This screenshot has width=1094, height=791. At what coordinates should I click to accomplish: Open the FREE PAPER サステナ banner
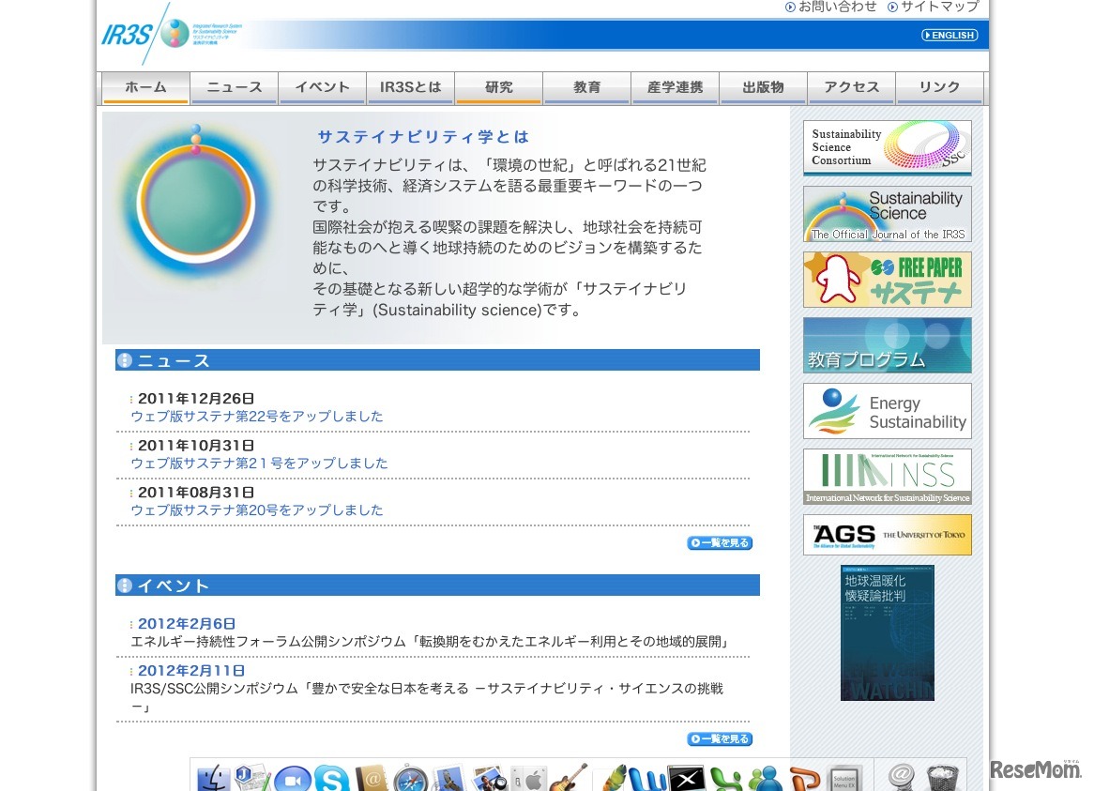tap(887, 280)
